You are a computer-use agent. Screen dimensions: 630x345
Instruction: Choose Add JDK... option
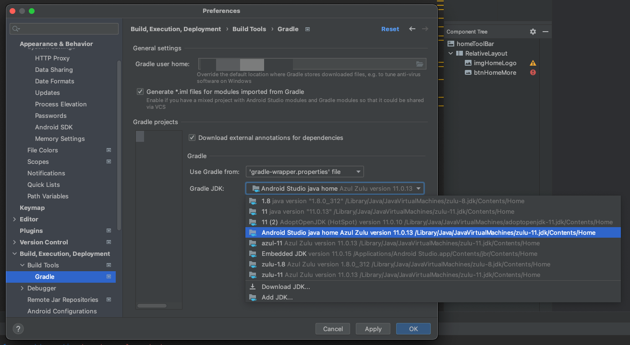point(433,298)
